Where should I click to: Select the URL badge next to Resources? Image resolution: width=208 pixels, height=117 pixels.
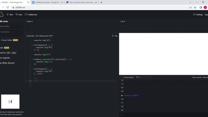(8, 53)
